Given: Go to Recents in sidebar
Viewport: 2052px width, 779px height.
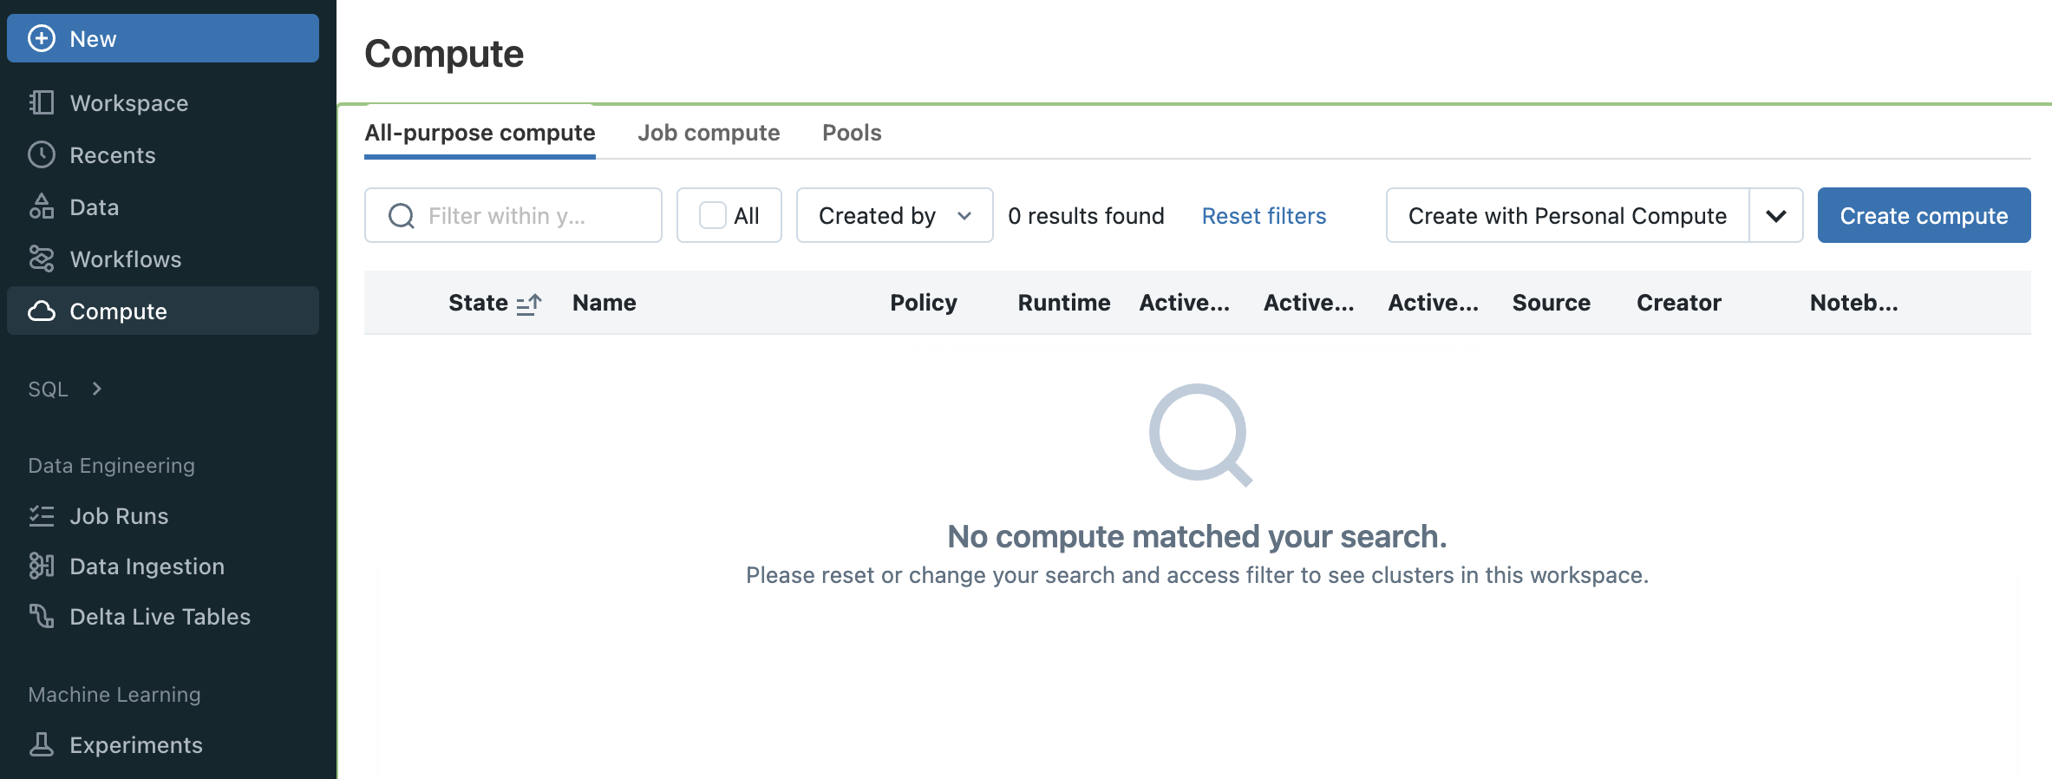Looking at the screenshot, I should tap(163, 154).
